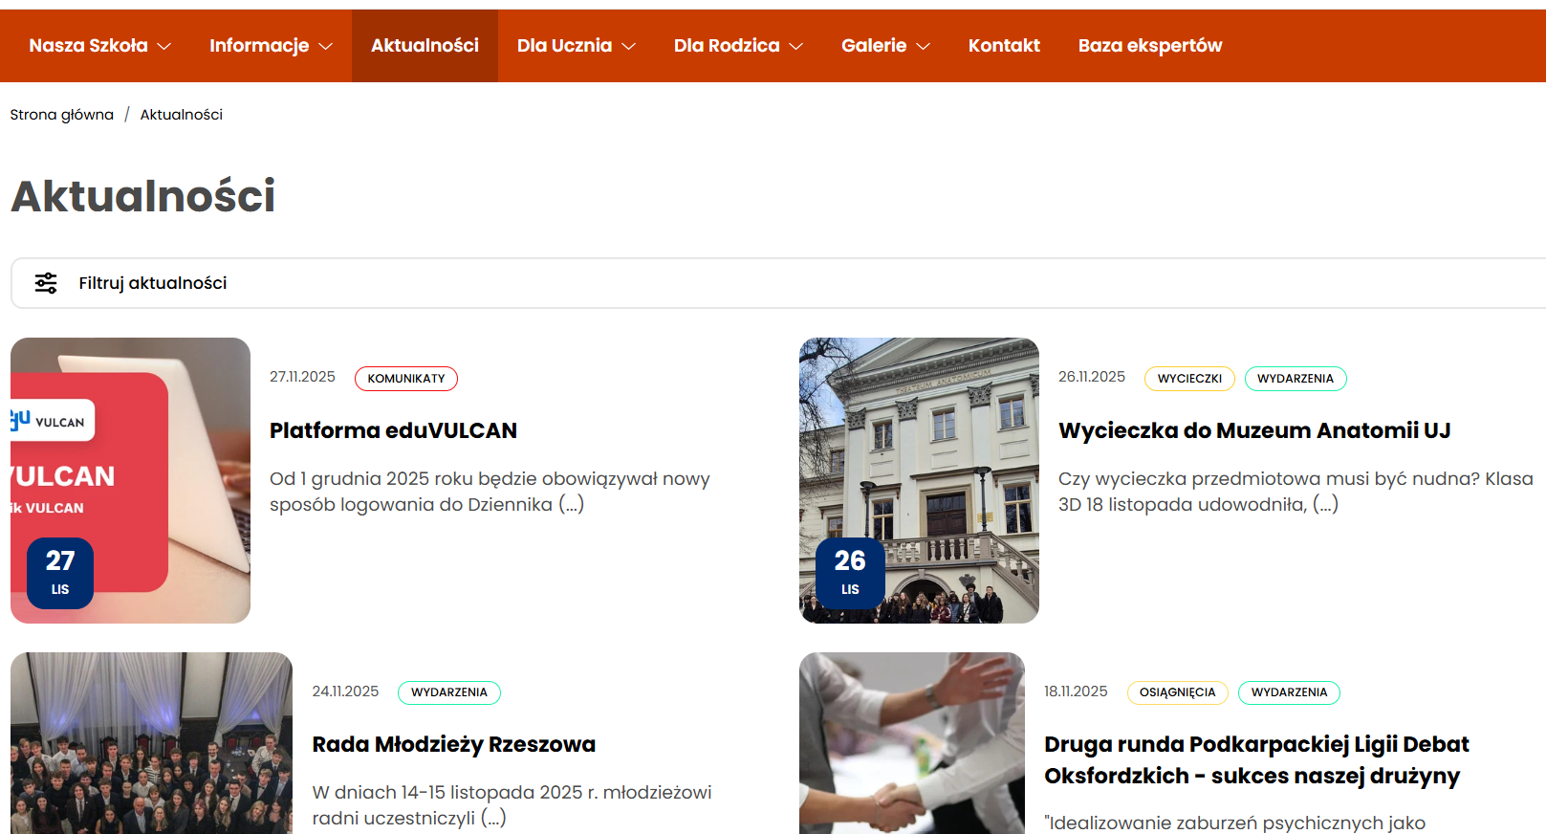Read Wycieczka do Muzeum Anatomii UJ article
Image resolution: width=1546 pixels, height=834 pixels.
pos(1253,430)
